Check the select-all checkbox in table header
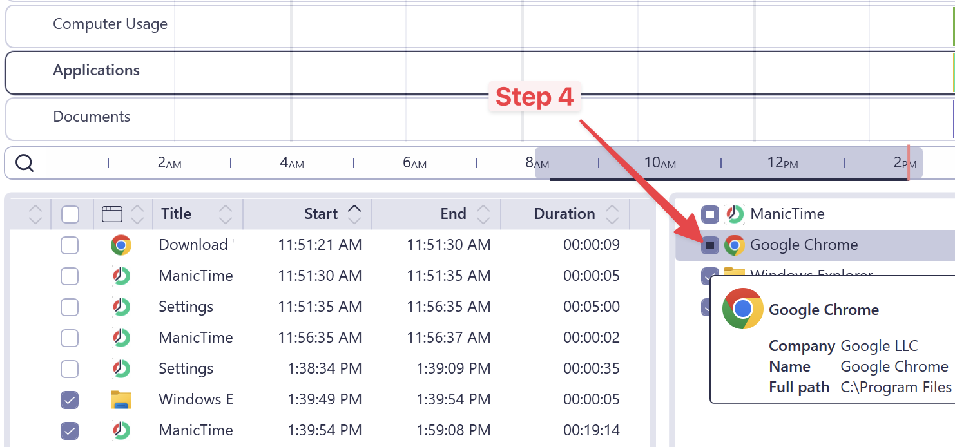 [x=70, y=214]
